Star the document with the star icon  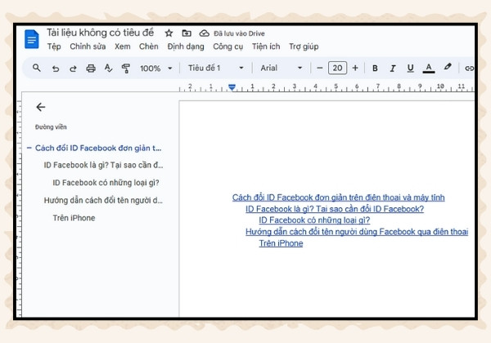tap(169, 33)
